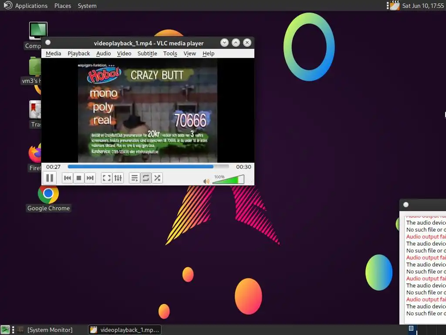Toggle the VLC playlist view

pyautogui.click(x=135, y=178)
